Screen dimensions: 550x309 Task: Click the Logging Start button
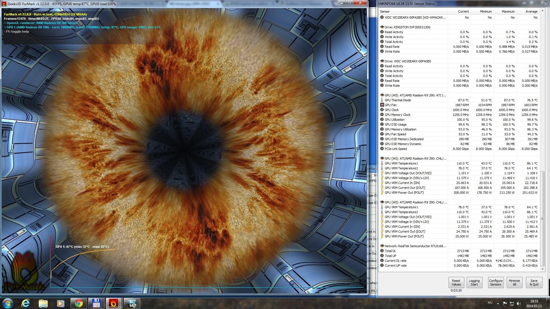[x=474, y=282]
